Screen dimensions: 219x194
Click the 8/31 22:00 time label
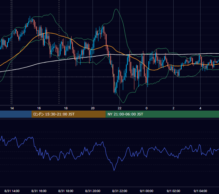(x=119, y=191)
